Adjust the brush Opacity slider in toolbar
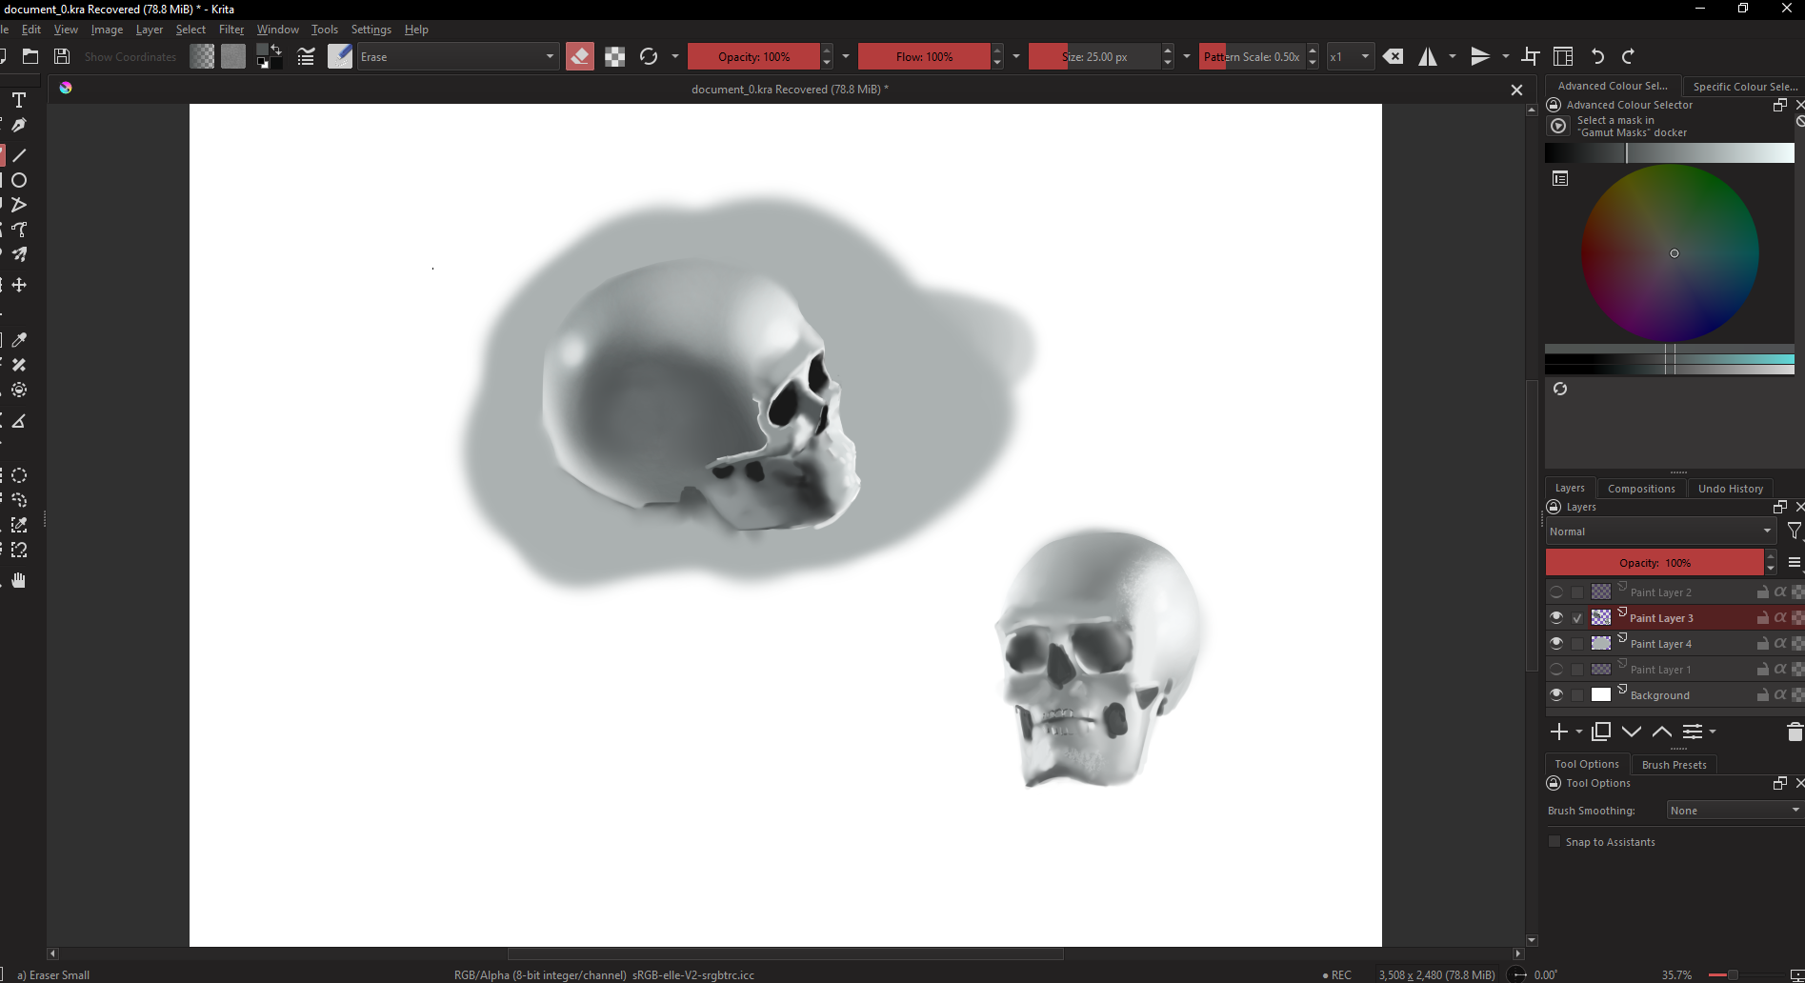The image size is (1805, 983). point(753,56)
